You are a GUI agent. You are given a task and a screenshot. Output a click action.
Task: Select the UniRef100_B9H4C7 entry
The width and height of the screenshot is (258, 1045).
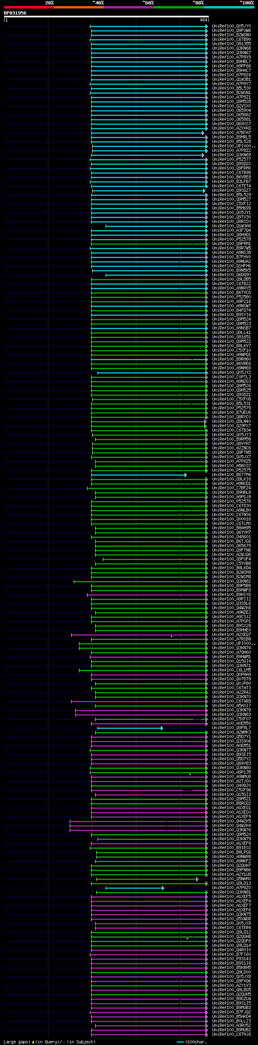(231, 71)
